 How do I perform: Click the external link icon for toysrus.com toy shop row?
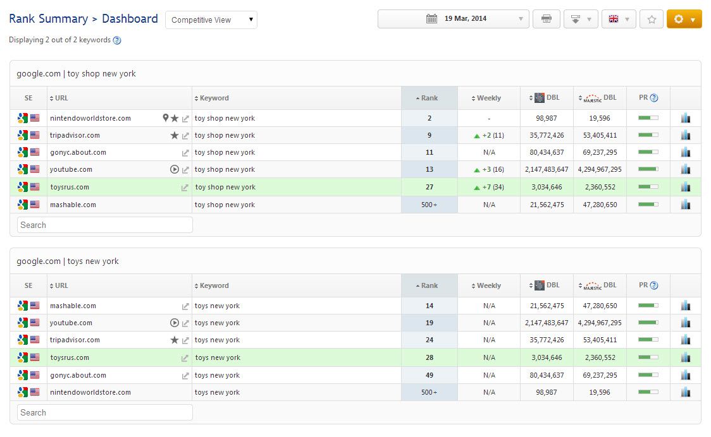185,188
